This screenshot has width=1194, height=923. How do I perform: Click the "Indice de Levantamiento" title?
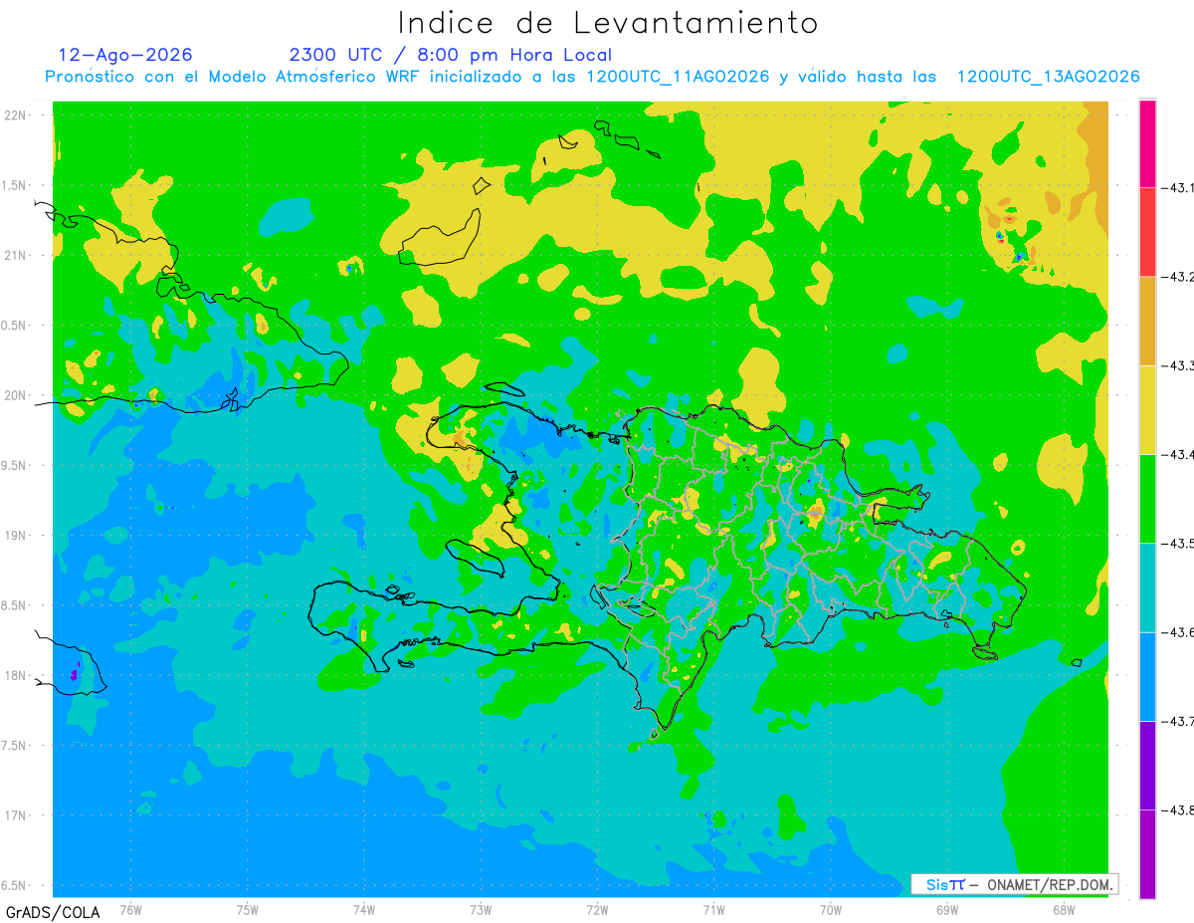(608, 23)
